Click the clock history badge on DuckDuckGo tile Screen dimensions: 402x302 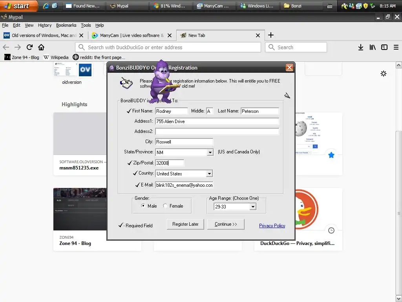click(331, 230)
